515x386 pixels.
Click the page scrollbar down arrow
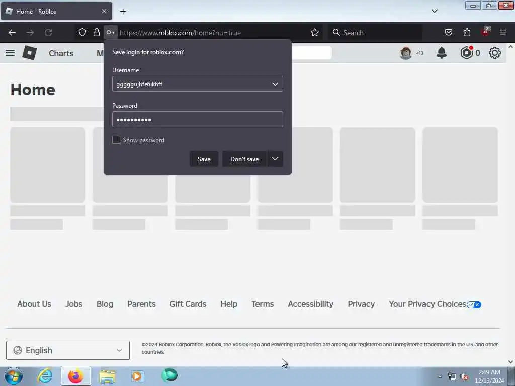(x=511, y=362)
